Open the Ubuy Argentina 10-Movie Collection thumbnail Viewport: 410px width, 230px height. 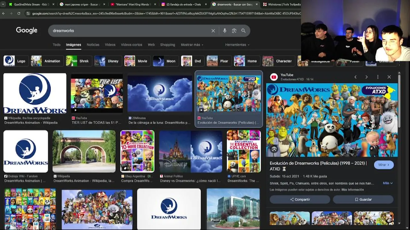[137, 151]
